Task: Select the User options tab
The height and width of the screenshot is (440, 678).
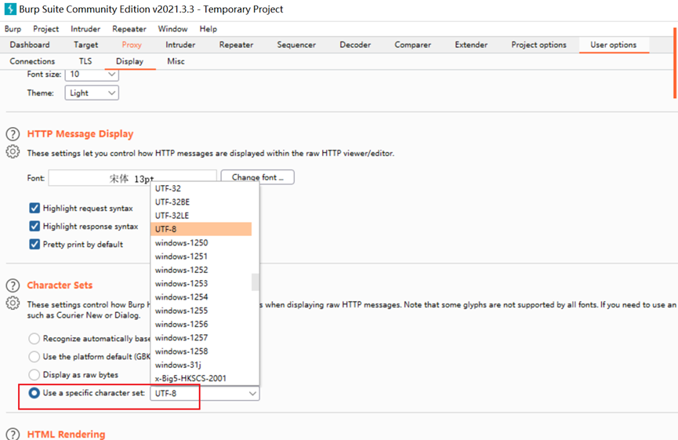Action: pyautogui.click(x=614, y=45)
